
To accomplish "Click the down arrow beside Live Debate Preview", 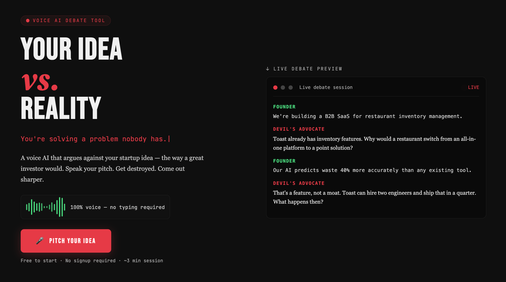I will (x=268, y=69).
